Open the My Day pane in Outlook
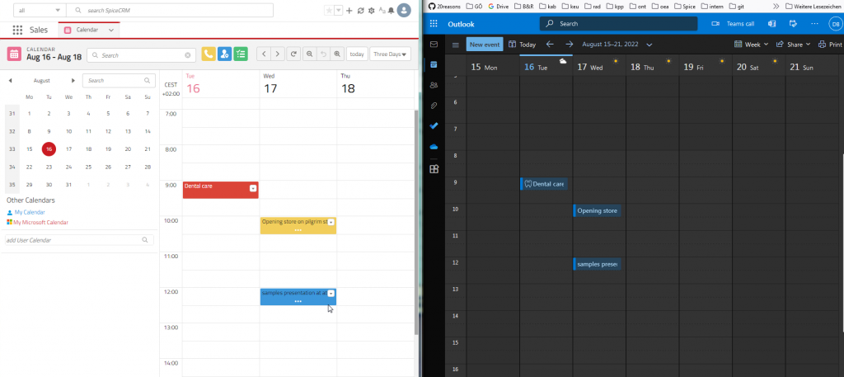The height and width of the screenshot is (377, 844). coord(793,24)
